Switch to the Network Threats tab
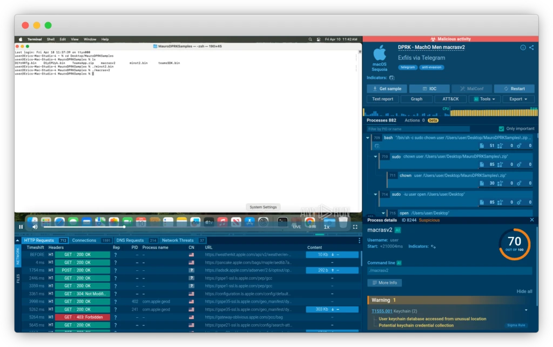 [183, 240]
